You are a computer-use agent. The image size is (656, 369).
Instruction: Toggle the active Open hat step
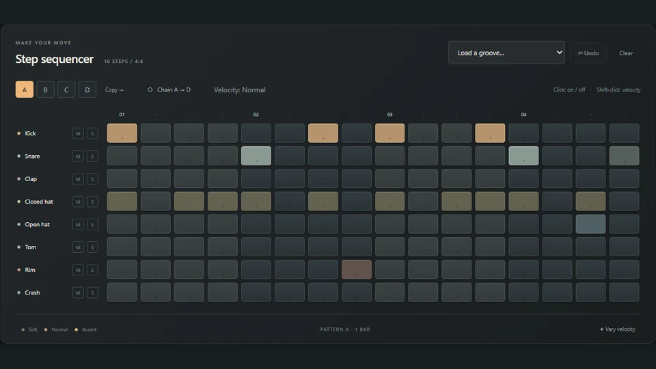coord(590,224)
